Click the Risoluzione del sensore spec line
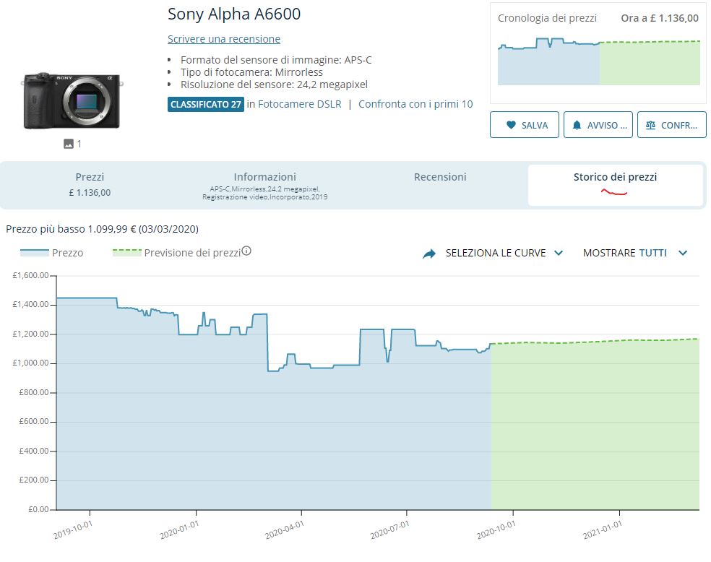The height and width of the screenshot is (562, 711). pyautogui.click(x=274, y=85)
